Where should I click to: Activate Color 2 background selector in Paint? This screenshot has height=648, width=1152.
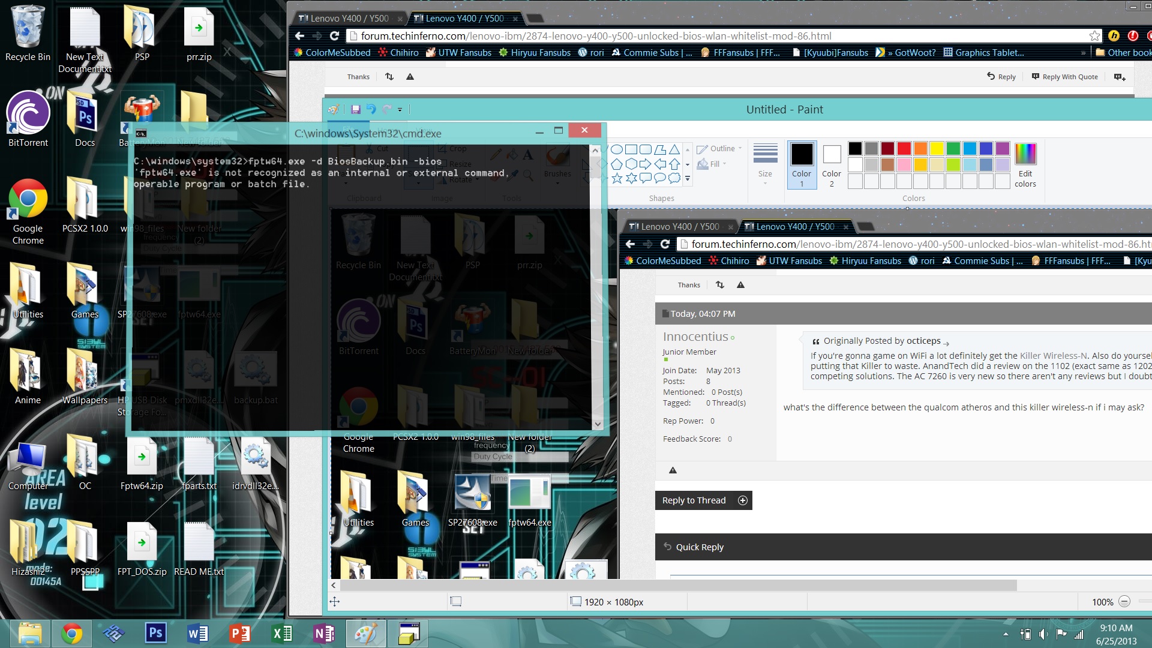point(832,165)
